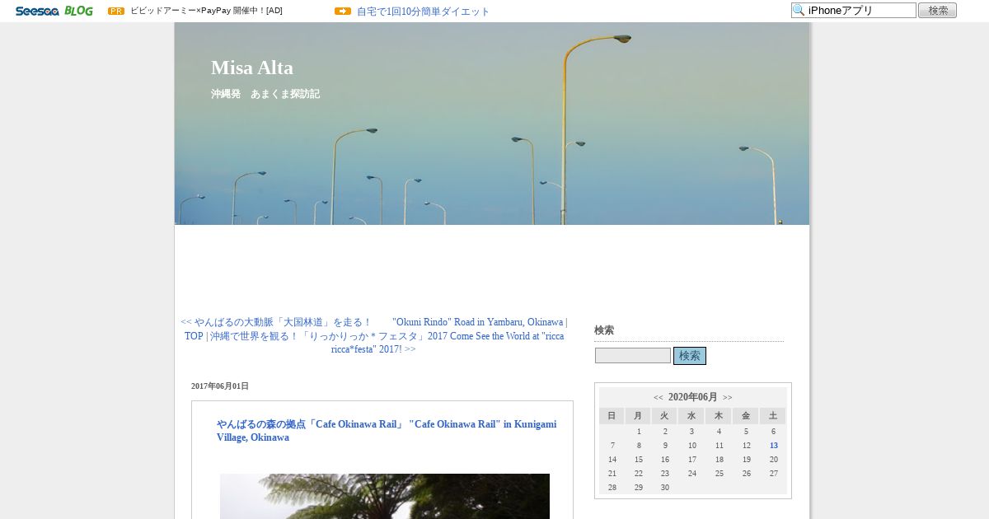Click the 水 weekday header in calendar
The height and width of the screenshot is (519, 989).
pos(691,416)
